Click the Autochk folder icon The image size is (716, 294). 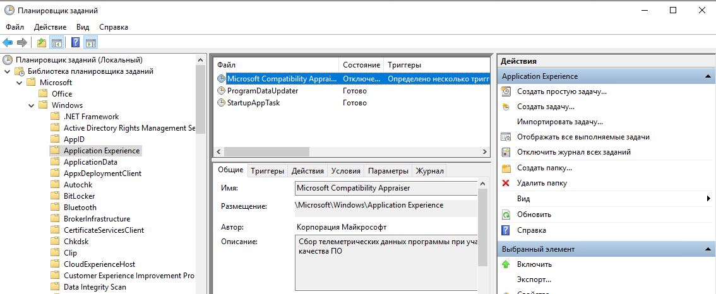55,184
